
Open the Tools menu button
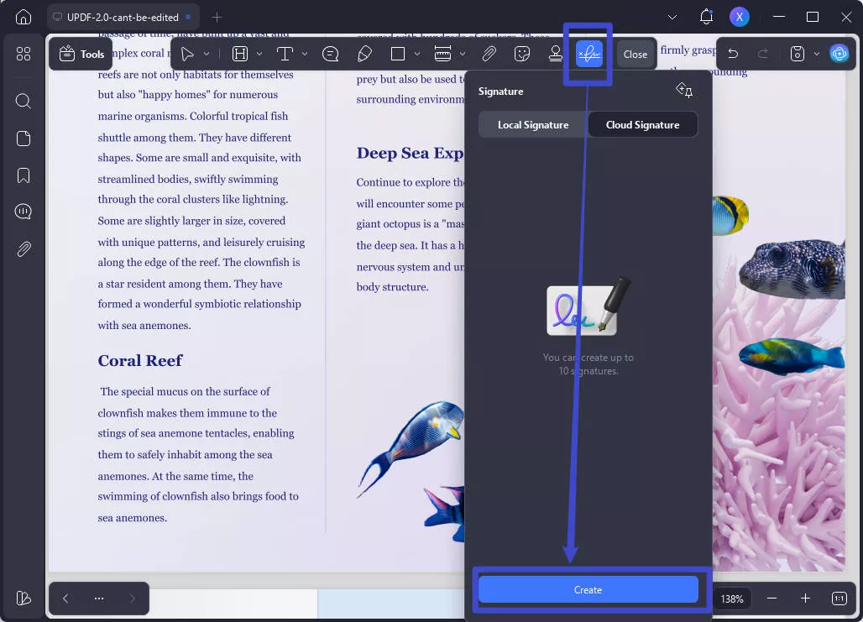(81, 54)
